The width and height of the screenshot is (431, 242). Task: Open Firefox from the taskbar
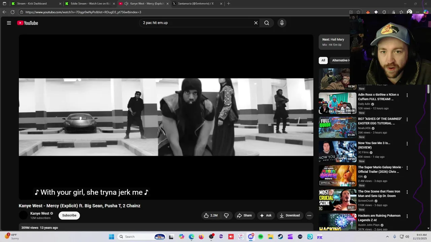click(201, 237)
